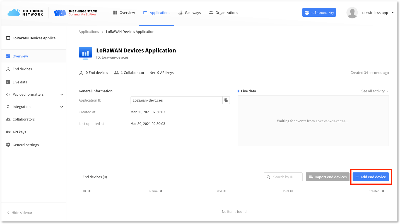This screenshot has width=400, height=224.
Task: Click Add end device button
Action: (x=370, y=177)
